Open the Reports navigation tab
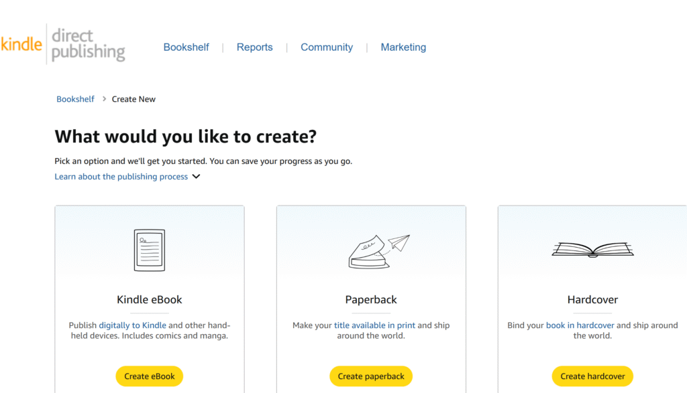 tap(254, 48)
